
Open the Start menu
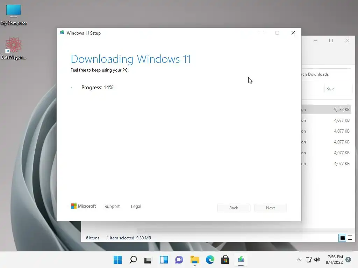117,260
